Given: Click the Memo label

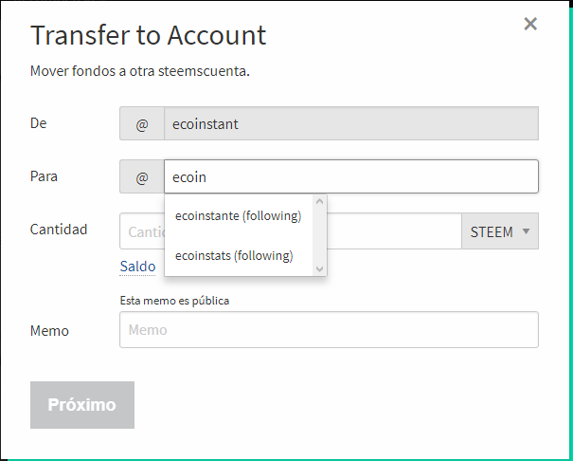Looking at the screenshot, I should click(x=49, y=331).
